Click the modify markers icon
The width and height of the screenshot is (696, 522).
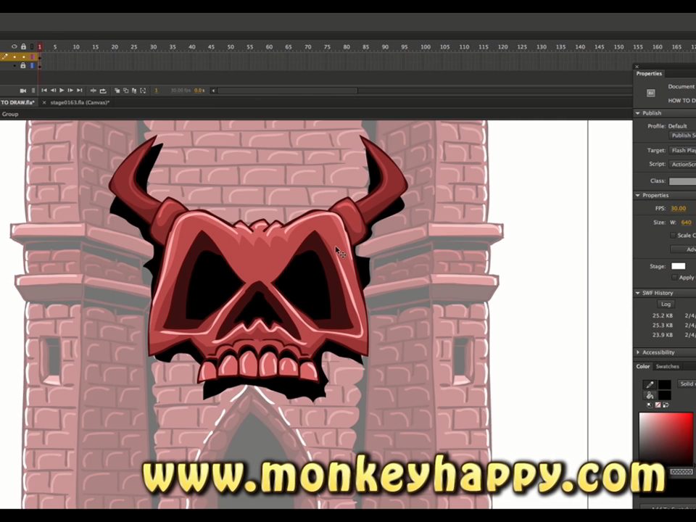(143, 91)
